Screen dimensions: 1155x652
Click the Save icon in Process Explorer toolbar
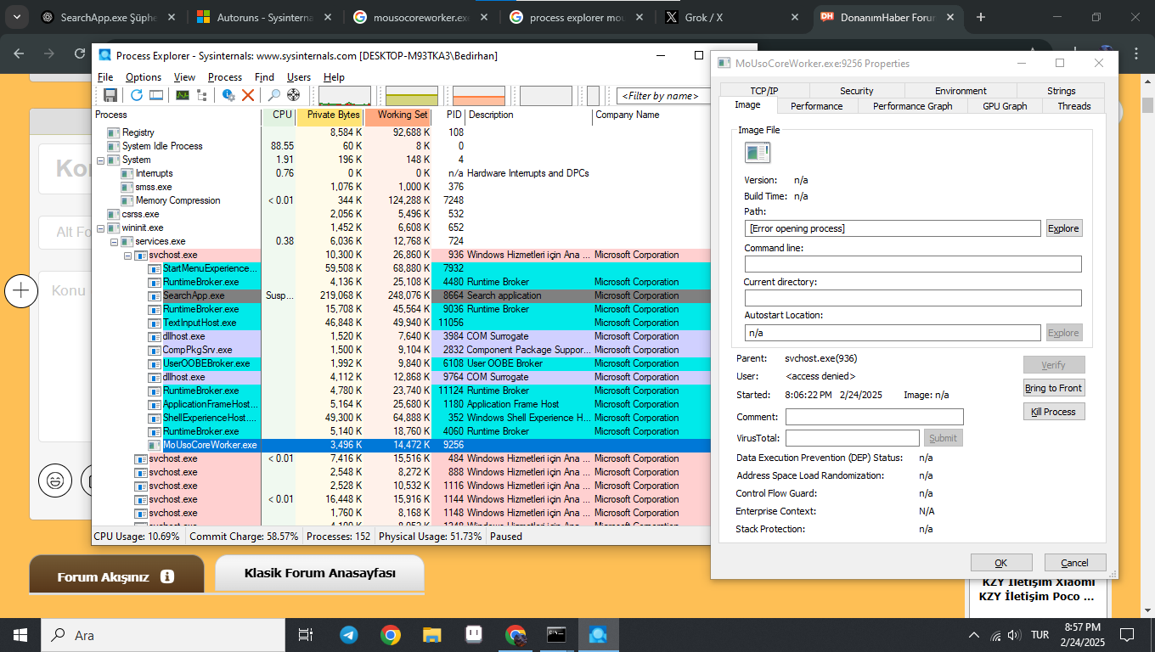[110, 95]
